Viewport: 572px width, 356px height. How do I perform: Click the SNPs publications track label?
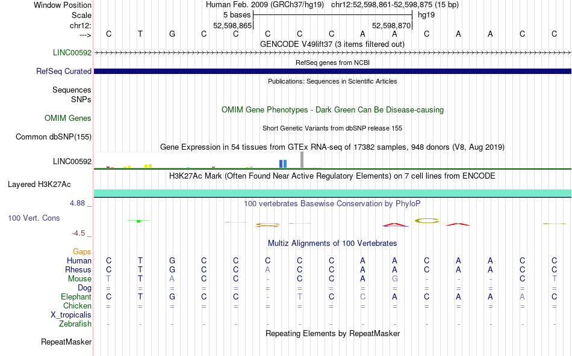81,99
